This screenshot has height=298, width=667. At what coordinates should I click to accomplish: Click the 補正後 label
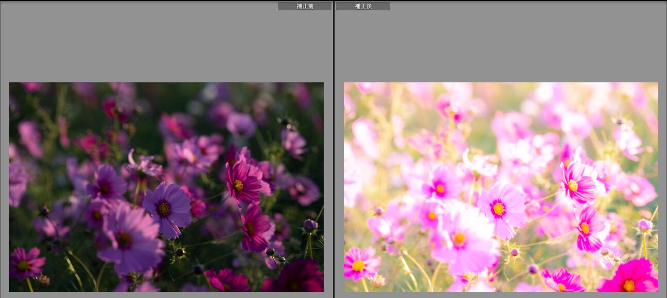pyautogui.click(x=363, y=6)
